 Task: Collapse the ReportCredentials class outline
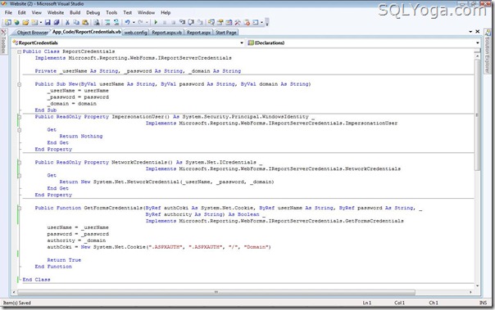[x=19, y=52]
